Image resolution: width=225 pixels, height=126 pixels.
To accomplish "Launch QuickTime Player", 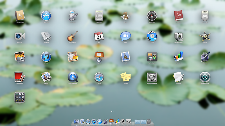I will (x=73, y=77).
